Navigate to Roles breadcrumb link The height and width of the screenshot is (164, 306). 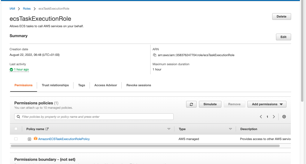(x=27, y=8)
